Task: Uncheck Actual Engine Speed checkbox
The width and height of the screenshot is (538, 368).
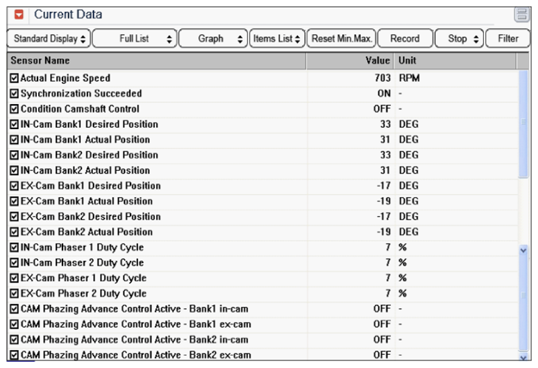Action: click(15, 78)
